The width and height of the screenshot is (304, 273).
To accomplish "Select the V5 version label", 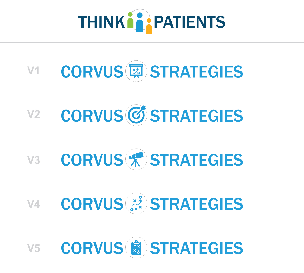I will (x=33, y=248).
